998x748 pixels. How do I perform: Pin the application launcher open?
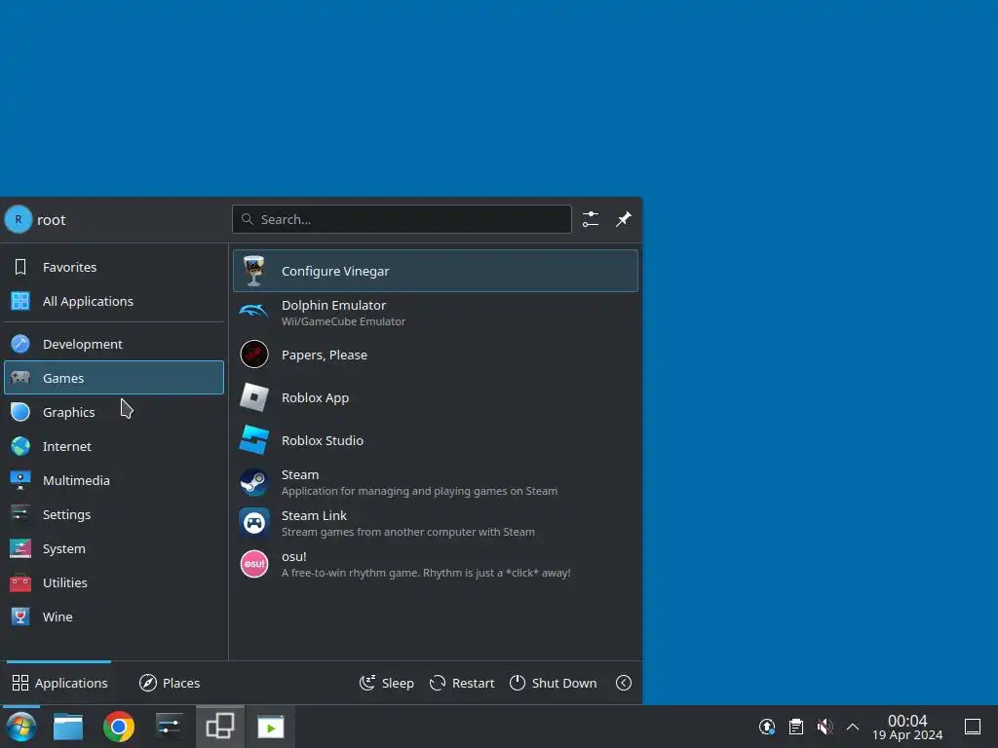pyautogui.click(x=624, y=219)
